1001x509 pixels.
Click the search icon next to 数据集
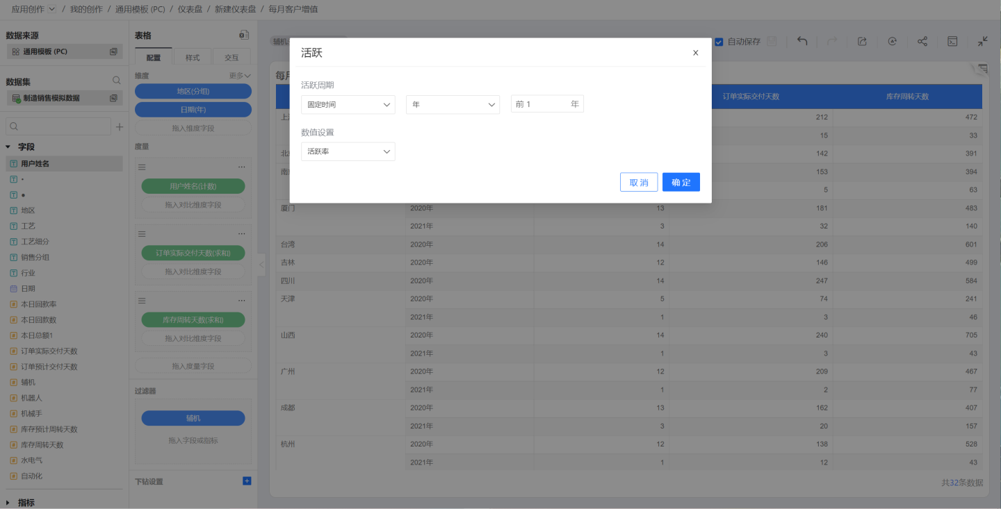click(116, 81)
